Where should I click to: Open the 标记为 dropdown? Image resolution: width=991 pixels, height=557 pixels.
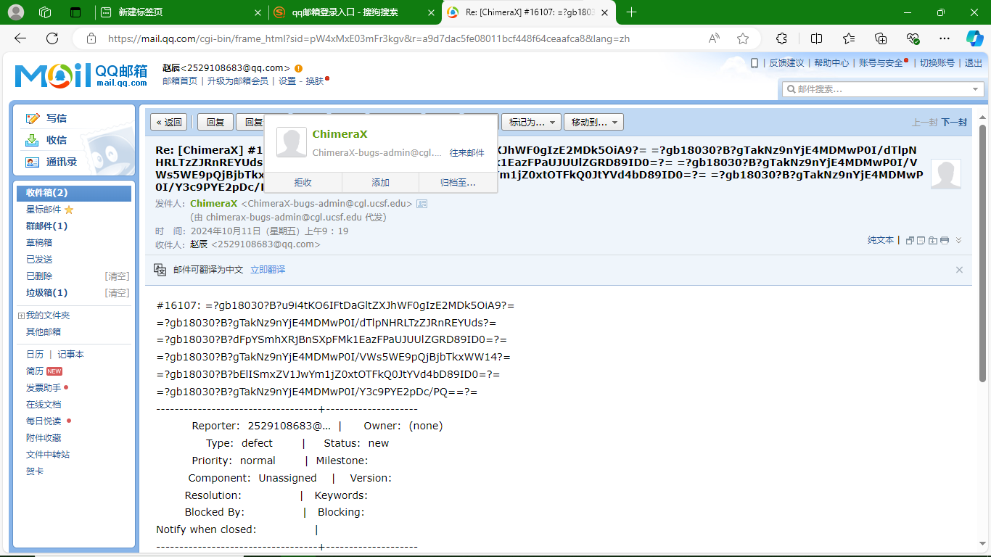[x=532, y=123]
